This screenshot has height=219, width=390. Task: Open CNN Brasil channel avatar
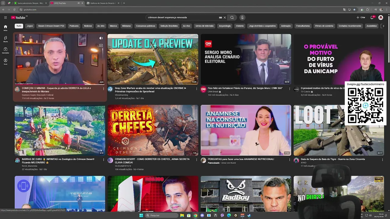pos(204,89)
